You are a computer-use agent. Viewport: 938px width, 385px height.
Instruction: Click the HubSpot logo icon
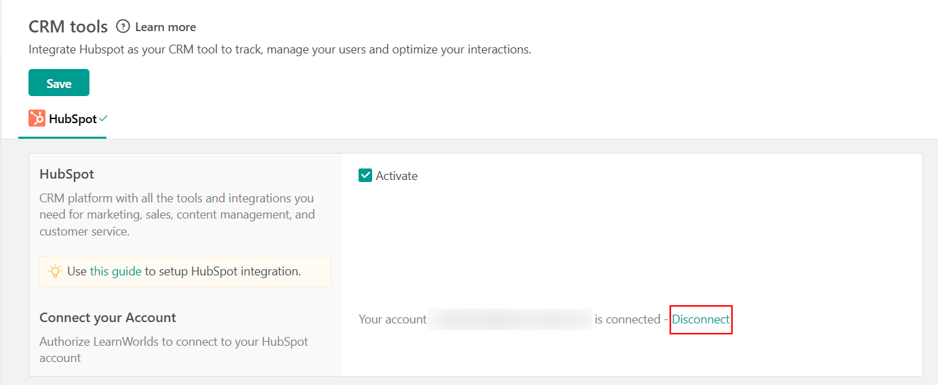[x=37, y=118]
